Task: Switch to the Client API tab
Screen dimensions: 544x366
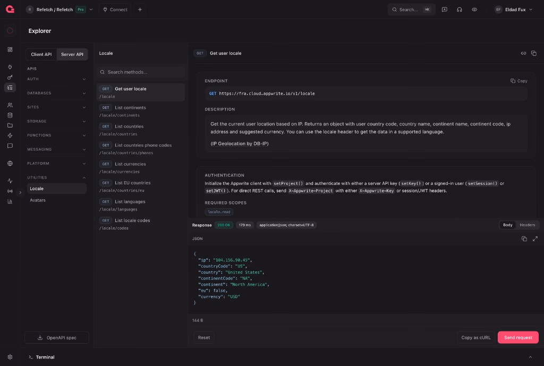Action: click(x=41, y=54)
